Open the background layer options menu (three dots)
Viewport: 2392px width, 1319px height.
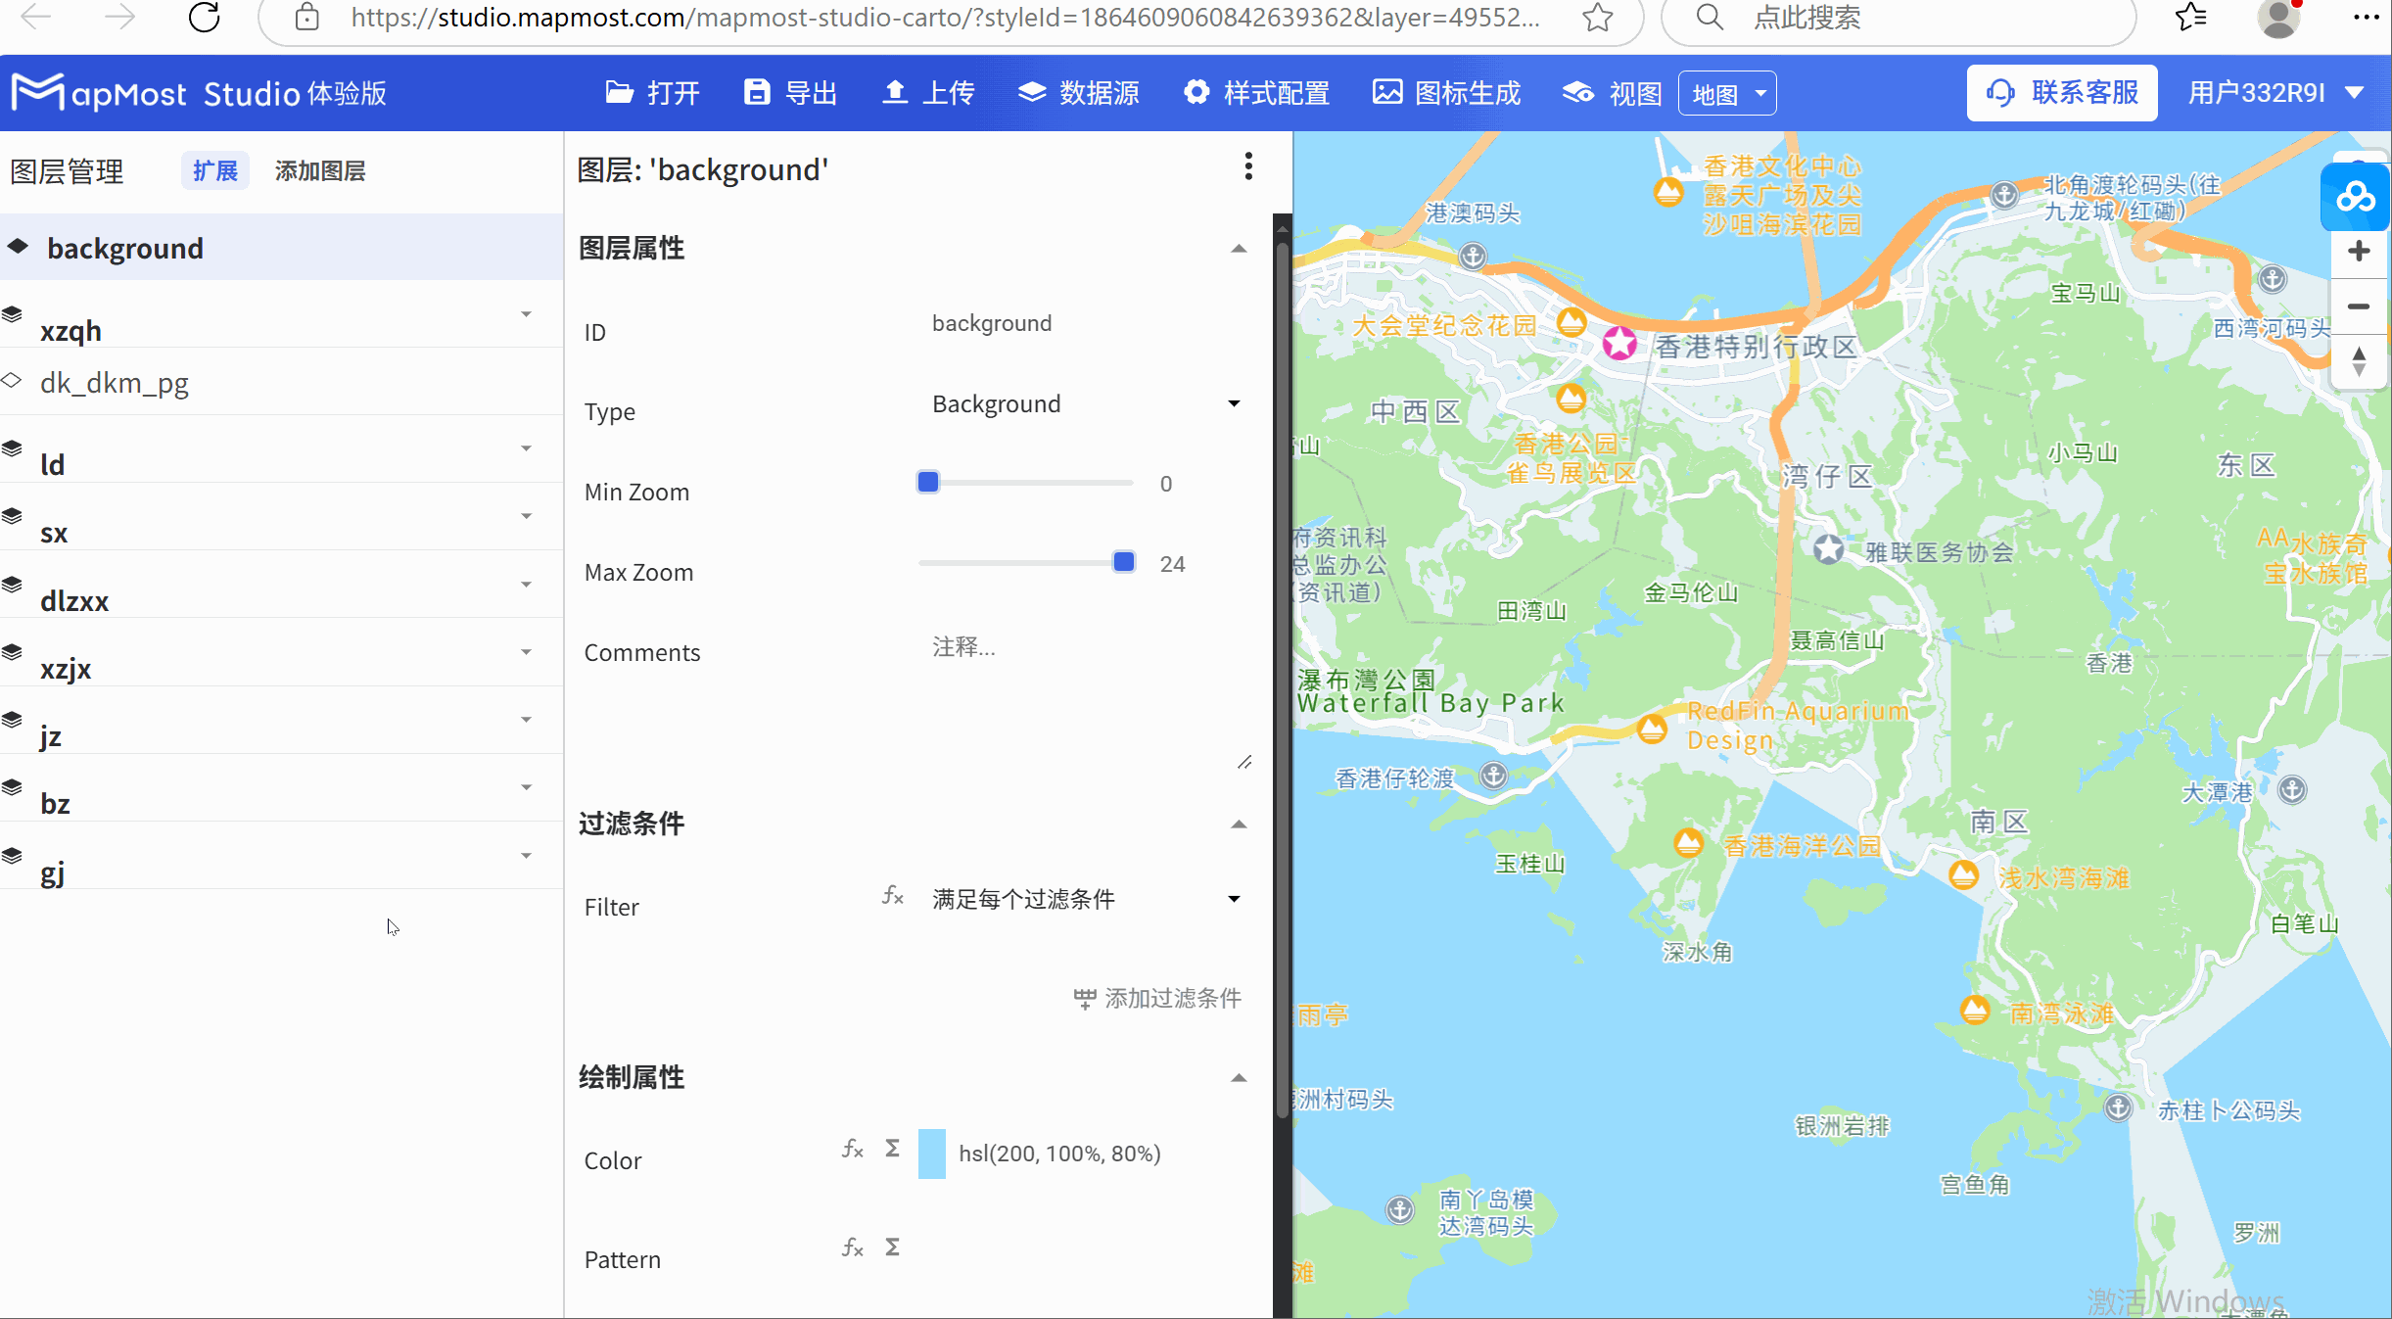pyautogui.click(x=1247, y=166)
